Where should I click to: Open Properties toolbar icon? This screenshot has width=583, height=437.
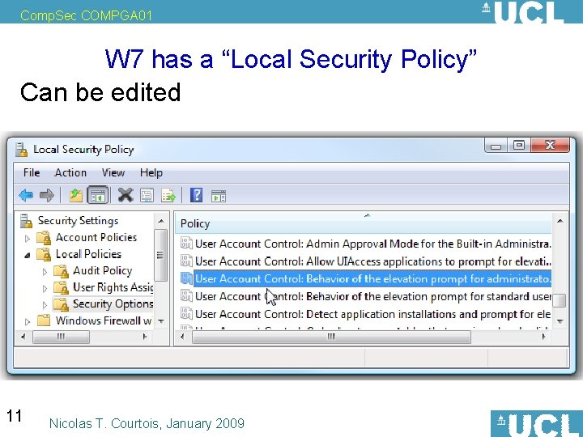tap(147, 195)
